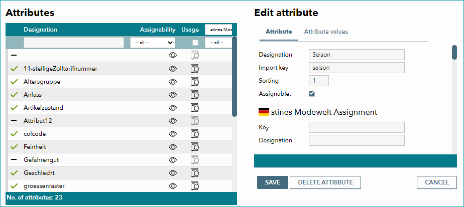Click the CANCEL button
This screenshot has width=464, height=207.
click(x=437, y=182)
